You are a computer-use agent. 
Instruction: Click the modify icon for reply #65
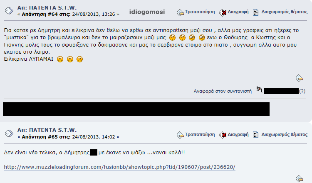(x=180, y=135)
